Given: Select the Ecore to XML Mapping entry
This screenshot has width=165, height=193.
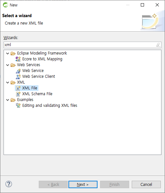Looking at the screenshot, I should [x=42, y=59].
